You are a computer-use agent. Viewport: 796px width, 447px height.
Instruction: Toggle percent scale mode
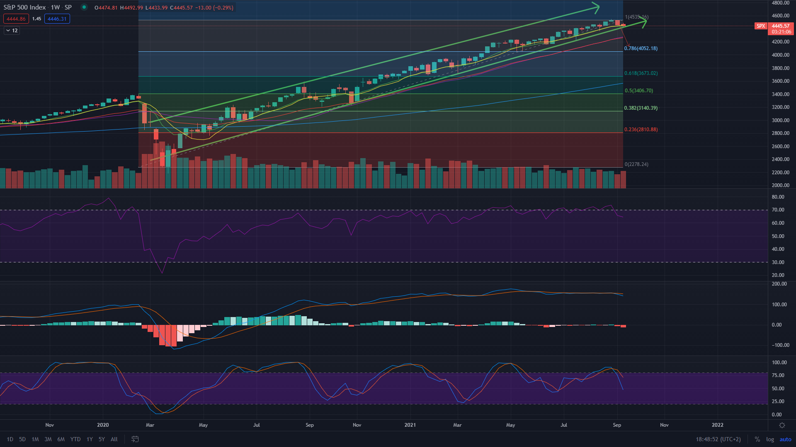point(757,439)
